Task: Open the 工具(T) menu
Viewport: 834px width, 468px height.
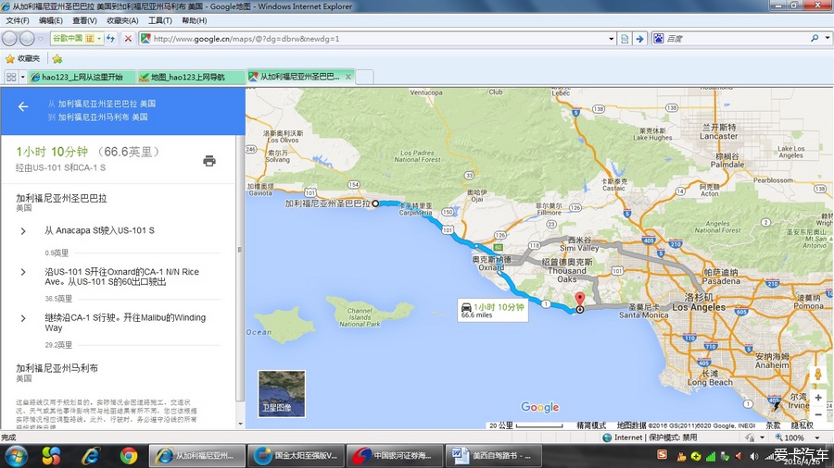Action: [159, 20]
